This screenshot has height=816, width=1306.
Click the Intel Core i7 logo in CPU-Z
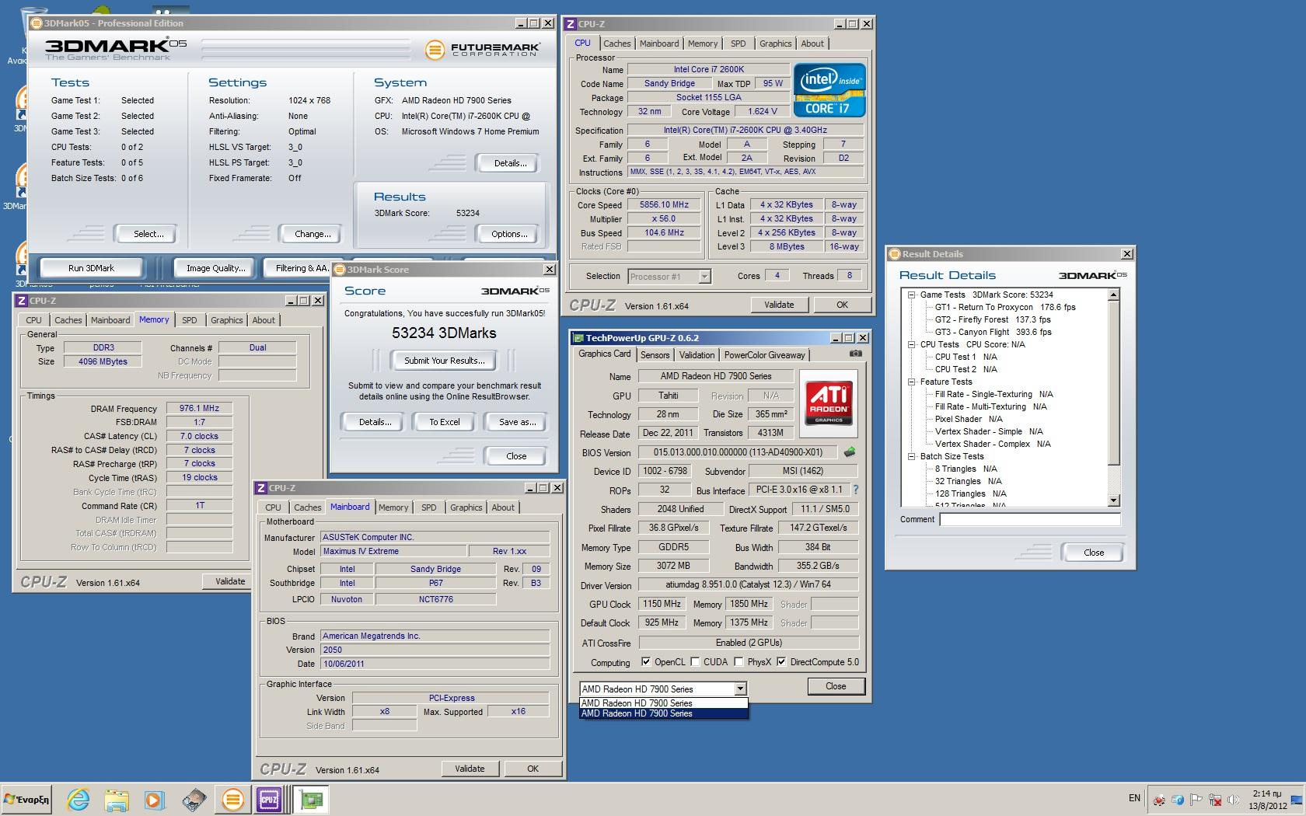point(829,90)
